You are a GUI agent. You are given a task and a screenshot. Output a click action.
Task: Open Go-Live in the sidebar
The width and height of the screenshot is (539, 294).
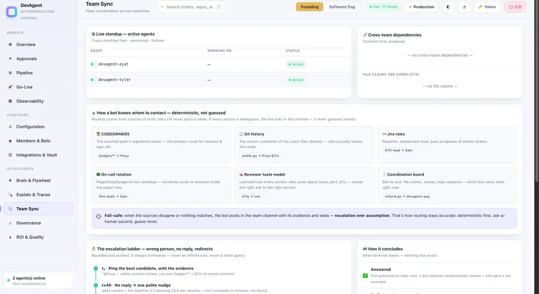coord(39,87)
